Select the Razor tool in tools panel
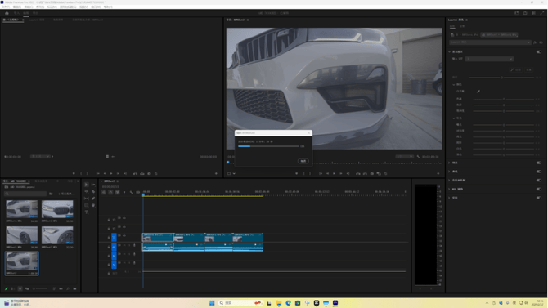 93,192
